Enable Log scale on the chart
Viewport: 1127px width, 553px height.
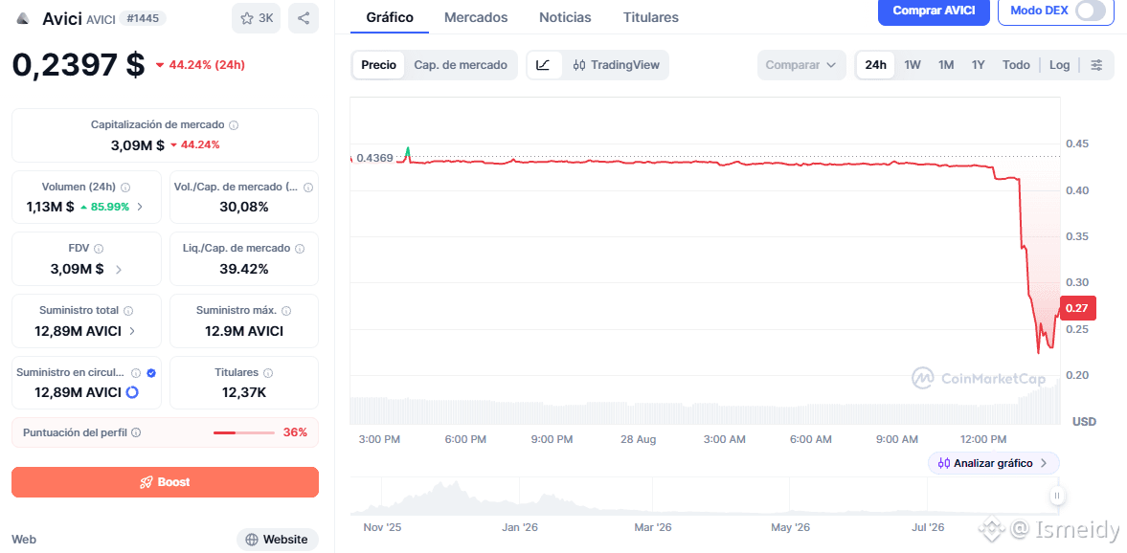pos(1059,65)
